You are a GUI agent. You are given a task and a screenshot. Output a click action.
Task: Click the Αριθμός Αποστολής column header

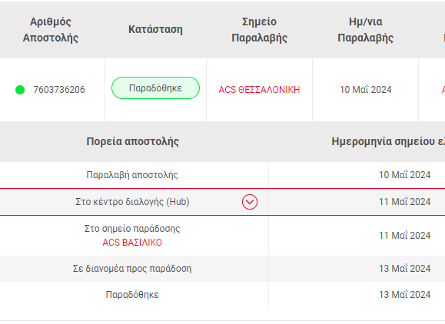pyautogui.click(x=51, y=29)
